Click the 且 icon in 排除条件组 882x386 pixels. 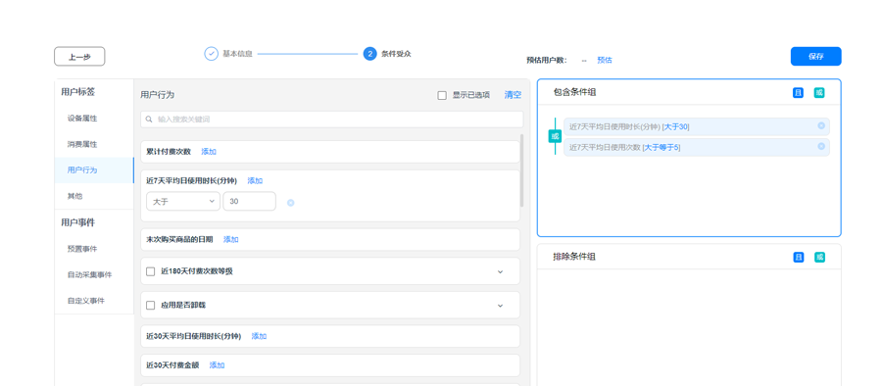pos(798,257)
